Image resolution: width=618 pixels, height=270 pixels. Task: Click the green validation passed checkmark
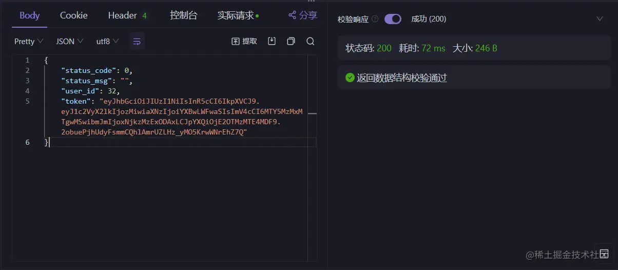tap(350, 78)
